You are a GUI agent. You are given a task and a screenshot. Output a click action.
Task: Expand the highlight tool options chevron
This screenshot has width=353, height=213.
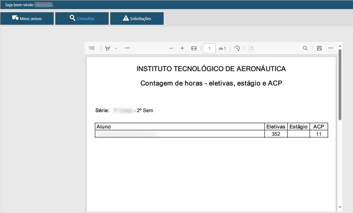[x=116, y=48]
